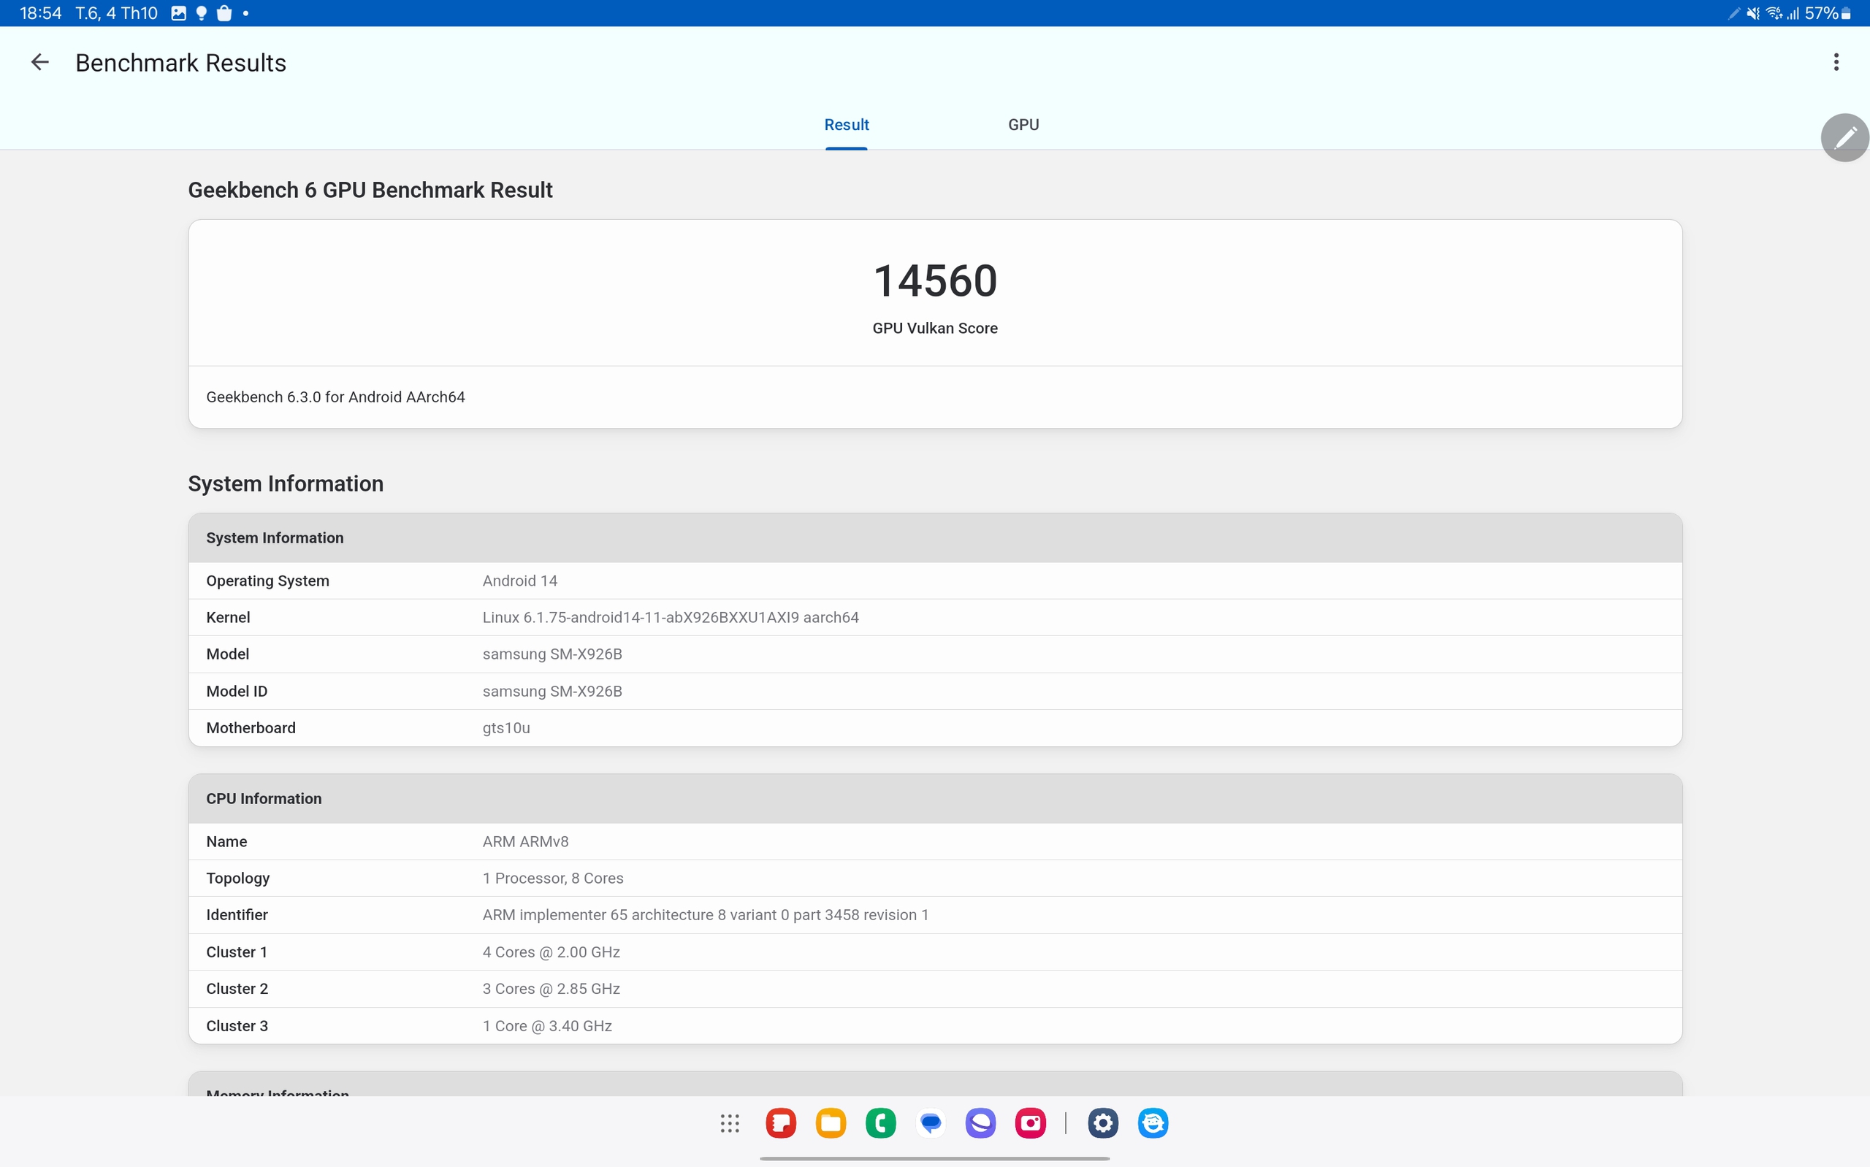Tap the T.6, 4 Th10 date text
This screenshot has width=1870, height=1167.
(115, 13)
